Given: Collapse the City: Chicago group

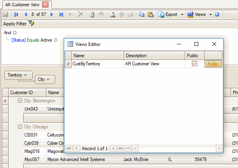Looking at the screenshot, I should coord(20,127).
